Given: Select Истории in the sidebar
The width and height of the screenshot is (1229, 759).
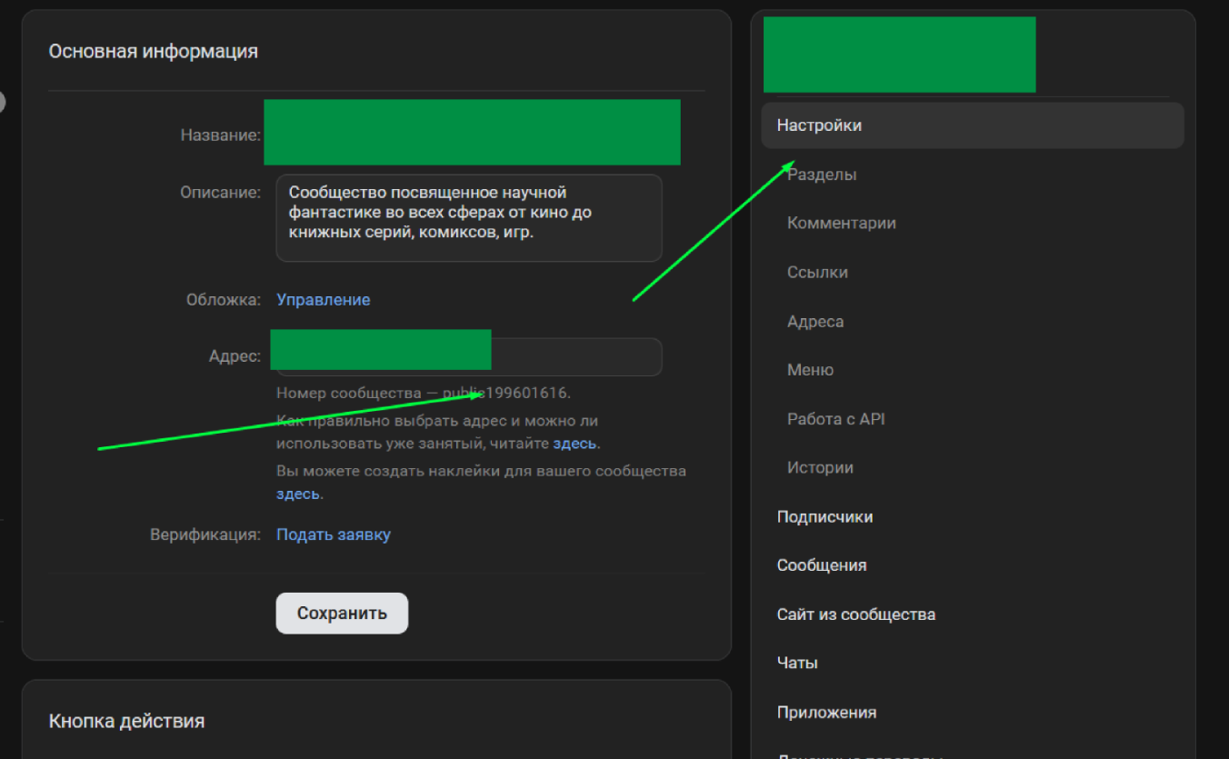Looking at the screenshot, I should pyautogui.click(x=820, y=468).
